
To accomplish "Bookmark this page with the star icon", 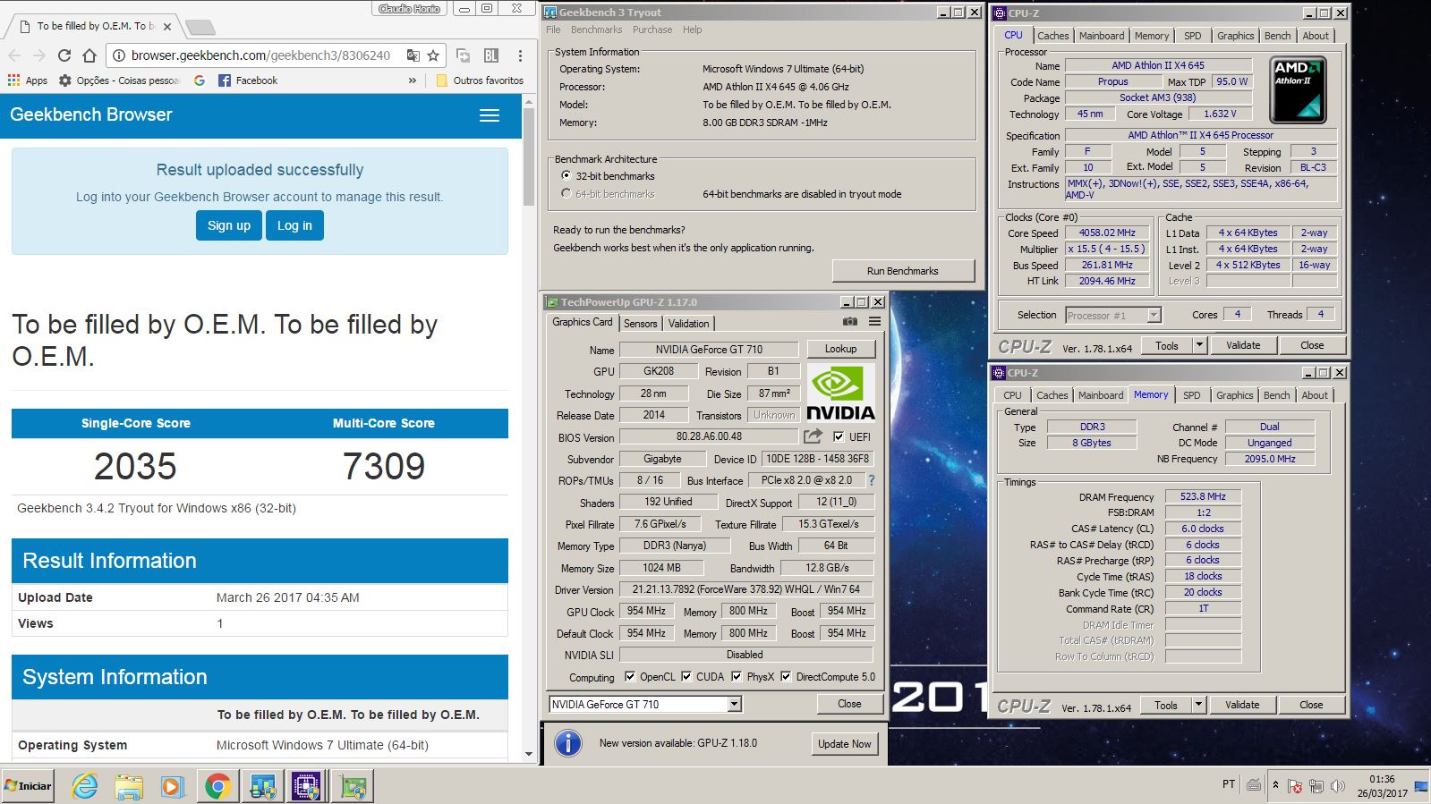I will [433, 55].
